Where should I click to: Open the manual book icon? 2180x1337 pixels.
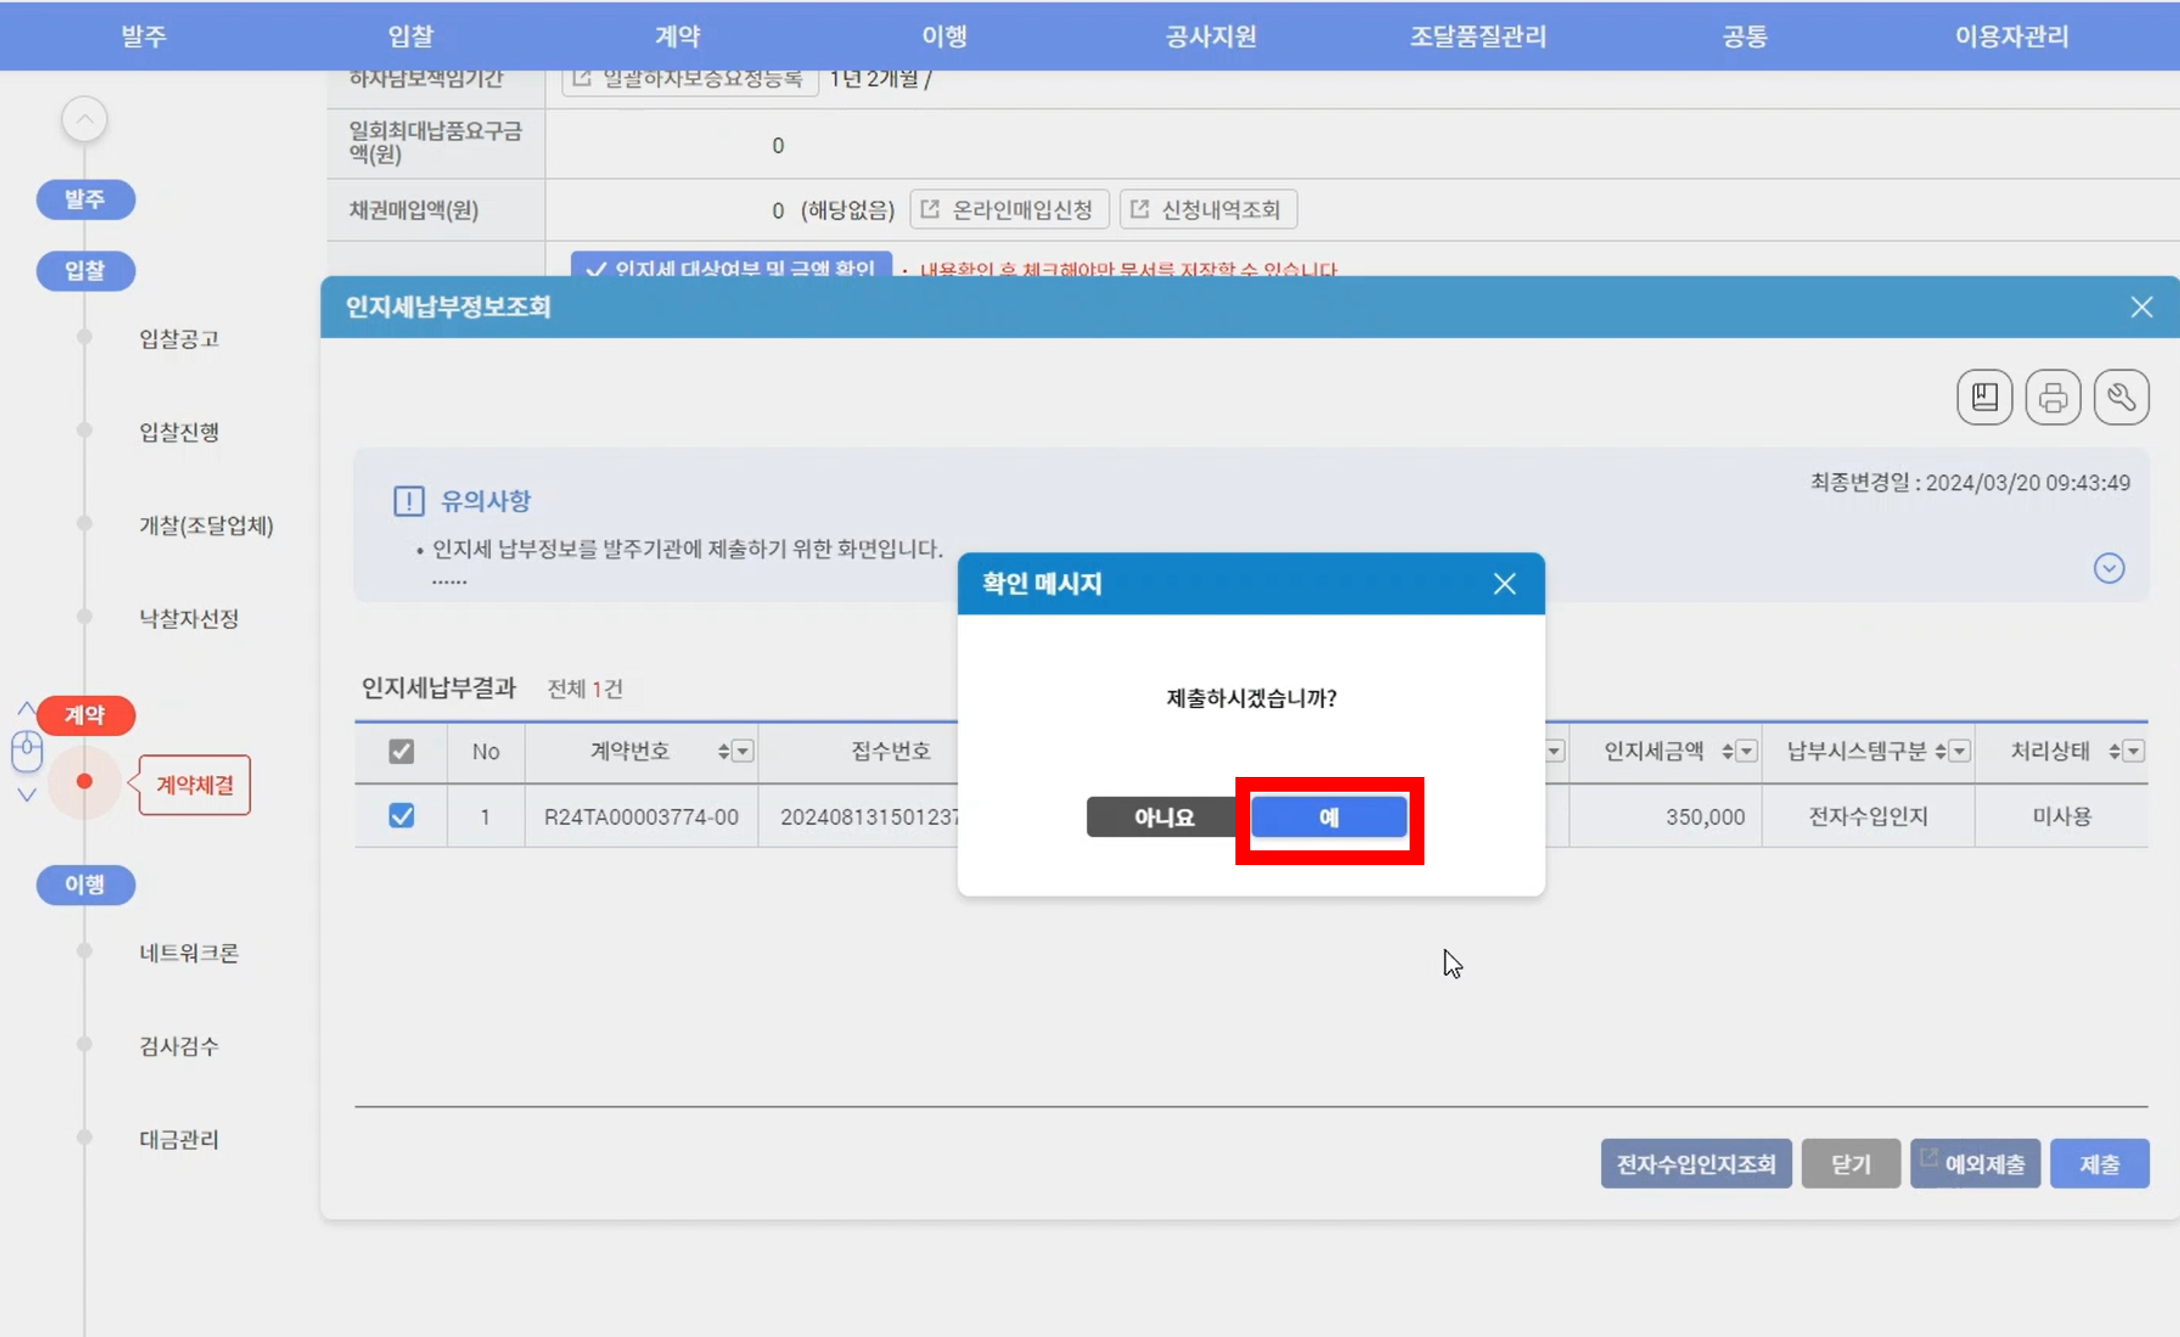(1984, 397)
